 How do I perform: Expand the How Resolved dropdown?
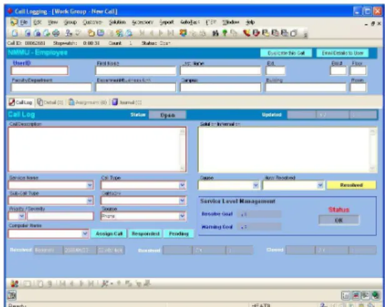pyautogui.click(x=320, y=186)
